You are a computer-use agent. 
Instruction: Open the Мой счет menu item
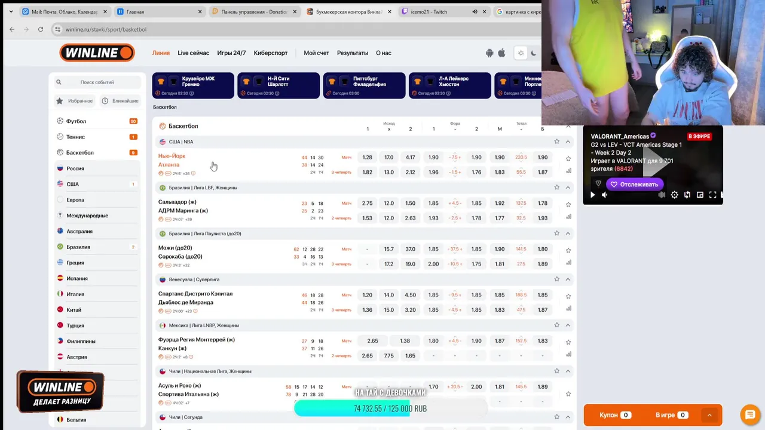(316, 53)
